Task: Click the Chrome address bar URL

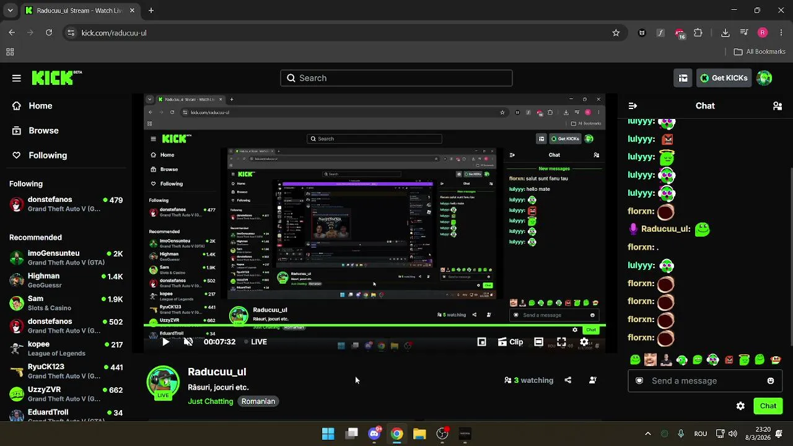Action: coord(114,33)
